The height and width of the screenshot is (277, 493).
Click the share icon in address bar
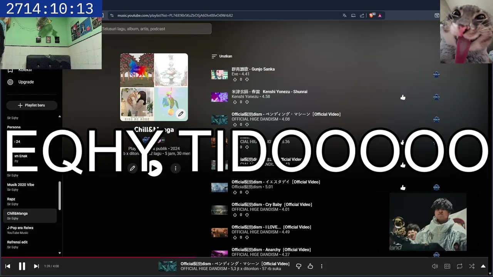click(362, 15)
